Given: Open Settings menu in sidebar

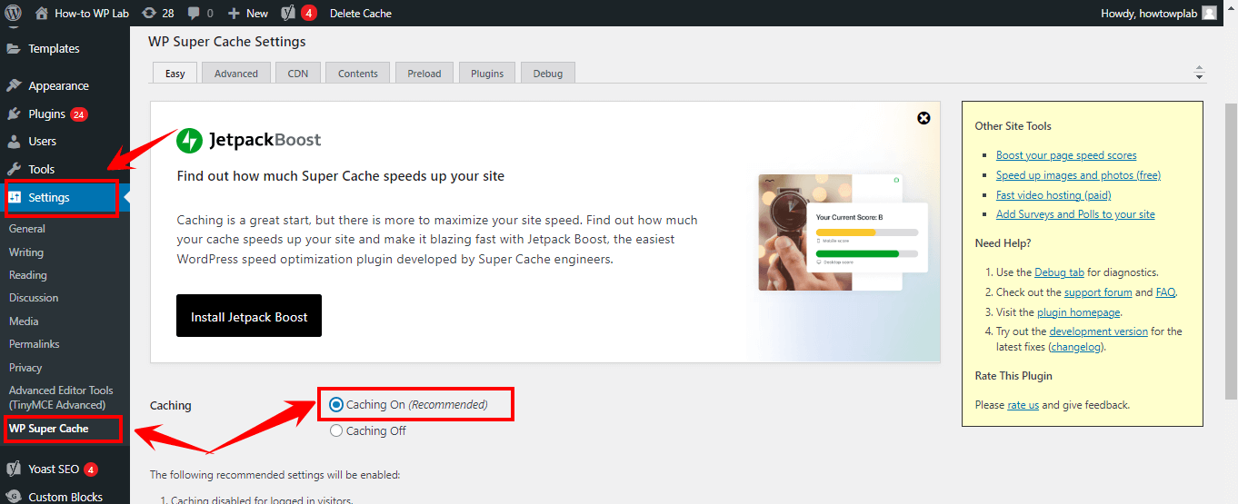Looking at the screenshot, I should [49, 197].
